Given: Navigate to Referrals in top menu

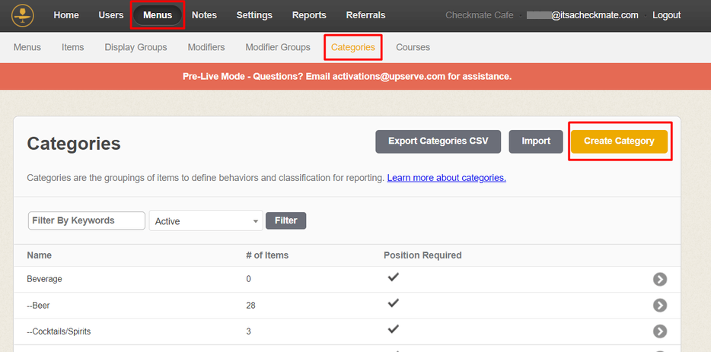Looking at the screenshot, I should 365,15.
